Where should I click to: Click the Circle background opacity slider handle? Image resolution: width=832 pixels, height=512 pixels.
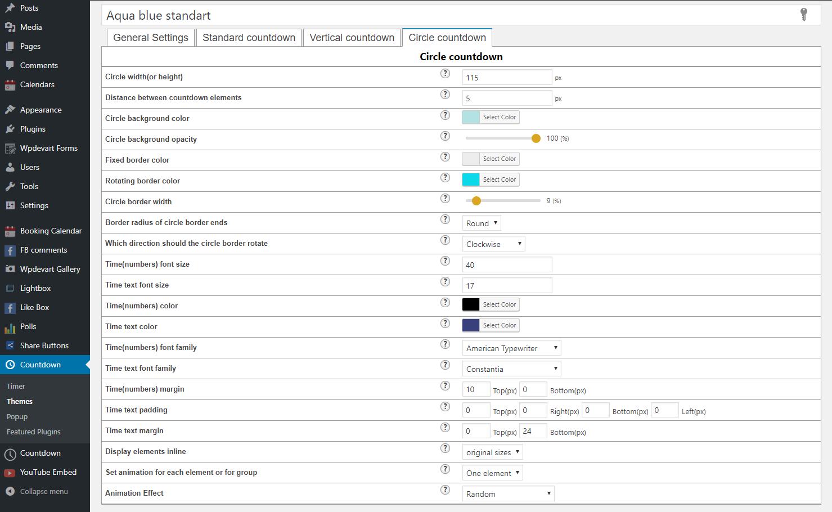(x=536, y=138)
